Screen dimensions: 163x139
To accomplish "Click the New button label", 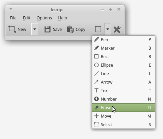I will pyautogui.click(x=22, y=30).
